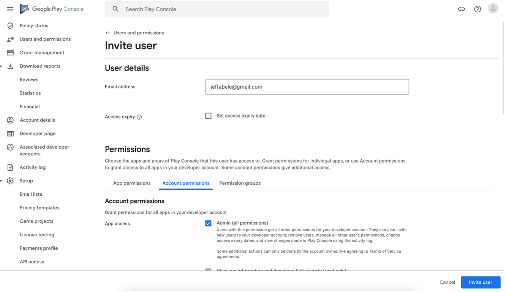
Task: Collapse the Setup section
Action: point(2,181)
